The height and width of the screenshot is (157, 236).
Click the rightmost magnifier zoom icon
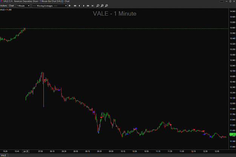point(106,6)
